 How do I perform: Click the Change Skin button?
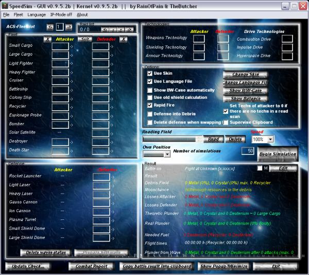[245, 75]
